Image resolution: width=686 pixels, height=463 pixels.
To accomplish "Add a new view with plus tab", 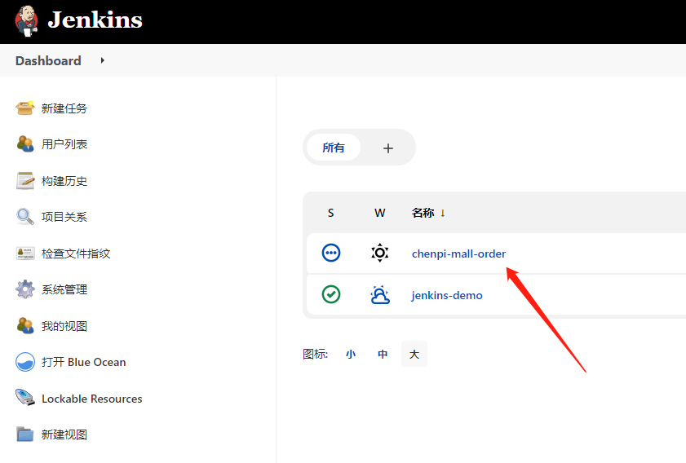I will 388,148.
